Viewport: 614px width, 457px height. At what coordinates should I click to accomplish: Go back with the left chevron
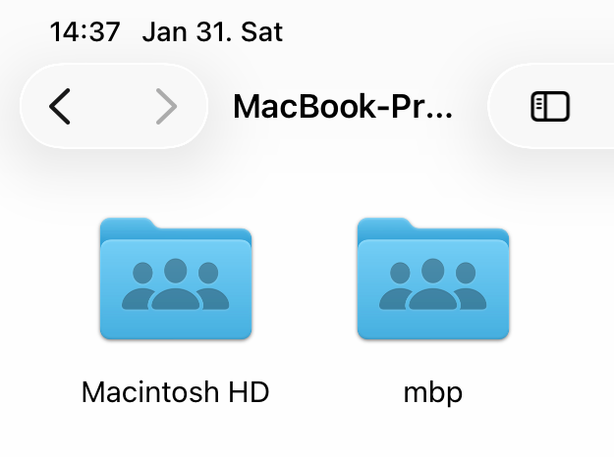point(60,106)
